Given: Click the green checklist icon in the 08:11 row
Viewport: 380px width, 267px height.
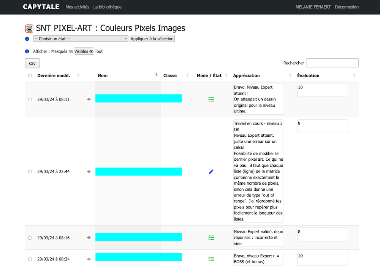Looking at the screenshot, I should click(x=211, y=99).
